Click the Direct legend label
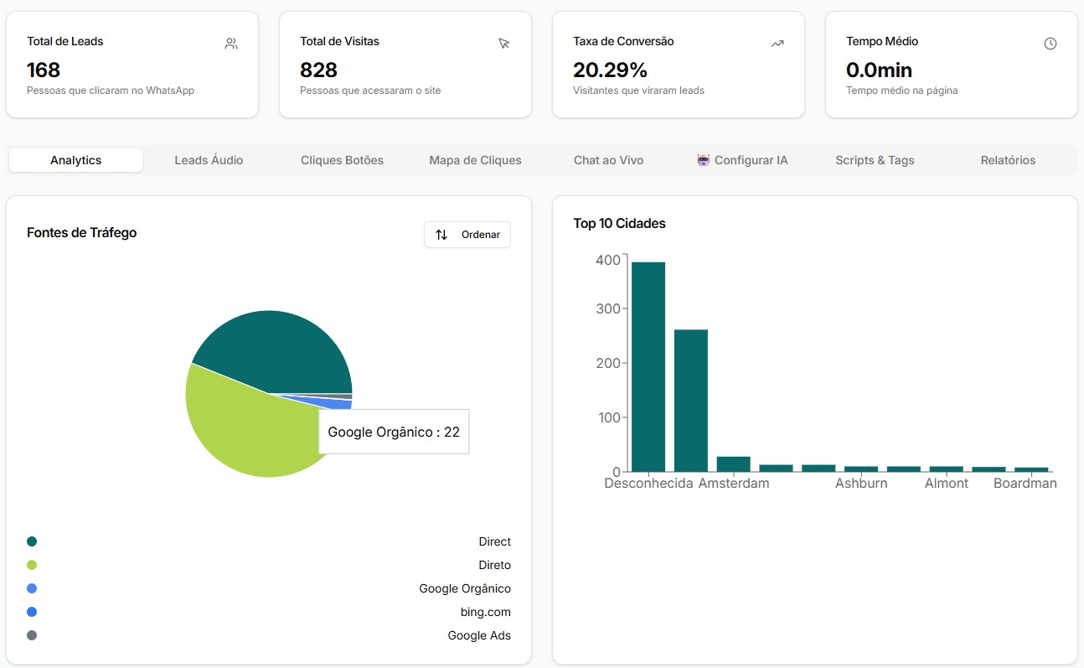The image size is (1084, 668). [495, 541]
